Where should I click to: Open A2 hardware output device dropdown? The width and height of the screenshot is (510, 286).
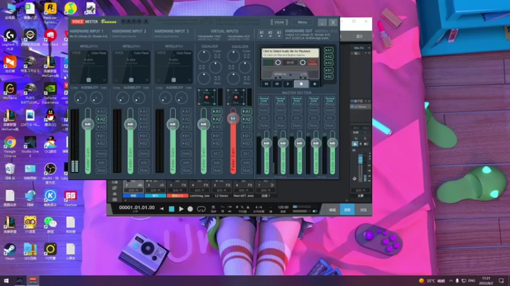tap(270, 34)
